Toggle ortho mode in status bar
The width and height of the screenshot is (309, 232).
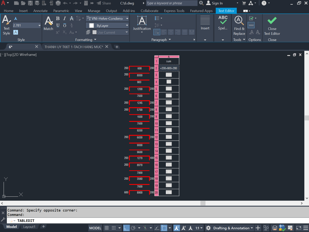coord(126,228)
